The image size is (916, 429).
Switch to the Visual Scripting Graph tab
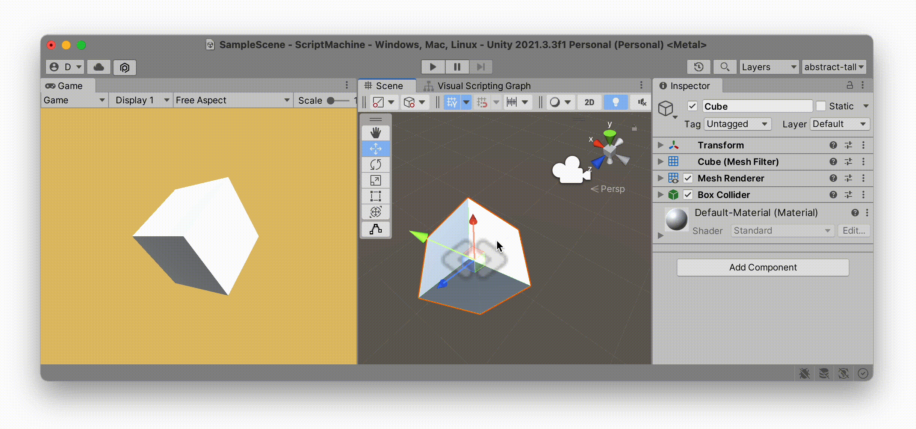484,86
